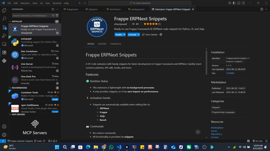The height and width of the screenshot is (151, 270).
Task: Click the filter extensions funnel icon
Action: coord(57,16)
